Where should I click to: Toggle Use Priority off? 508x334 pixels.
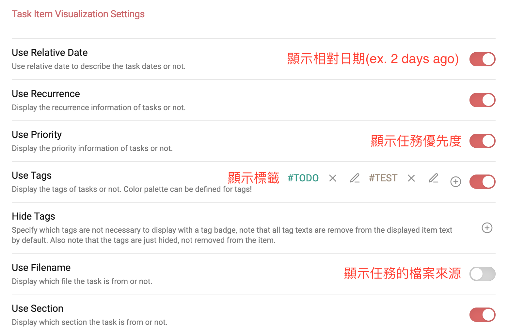click(482, 141)
